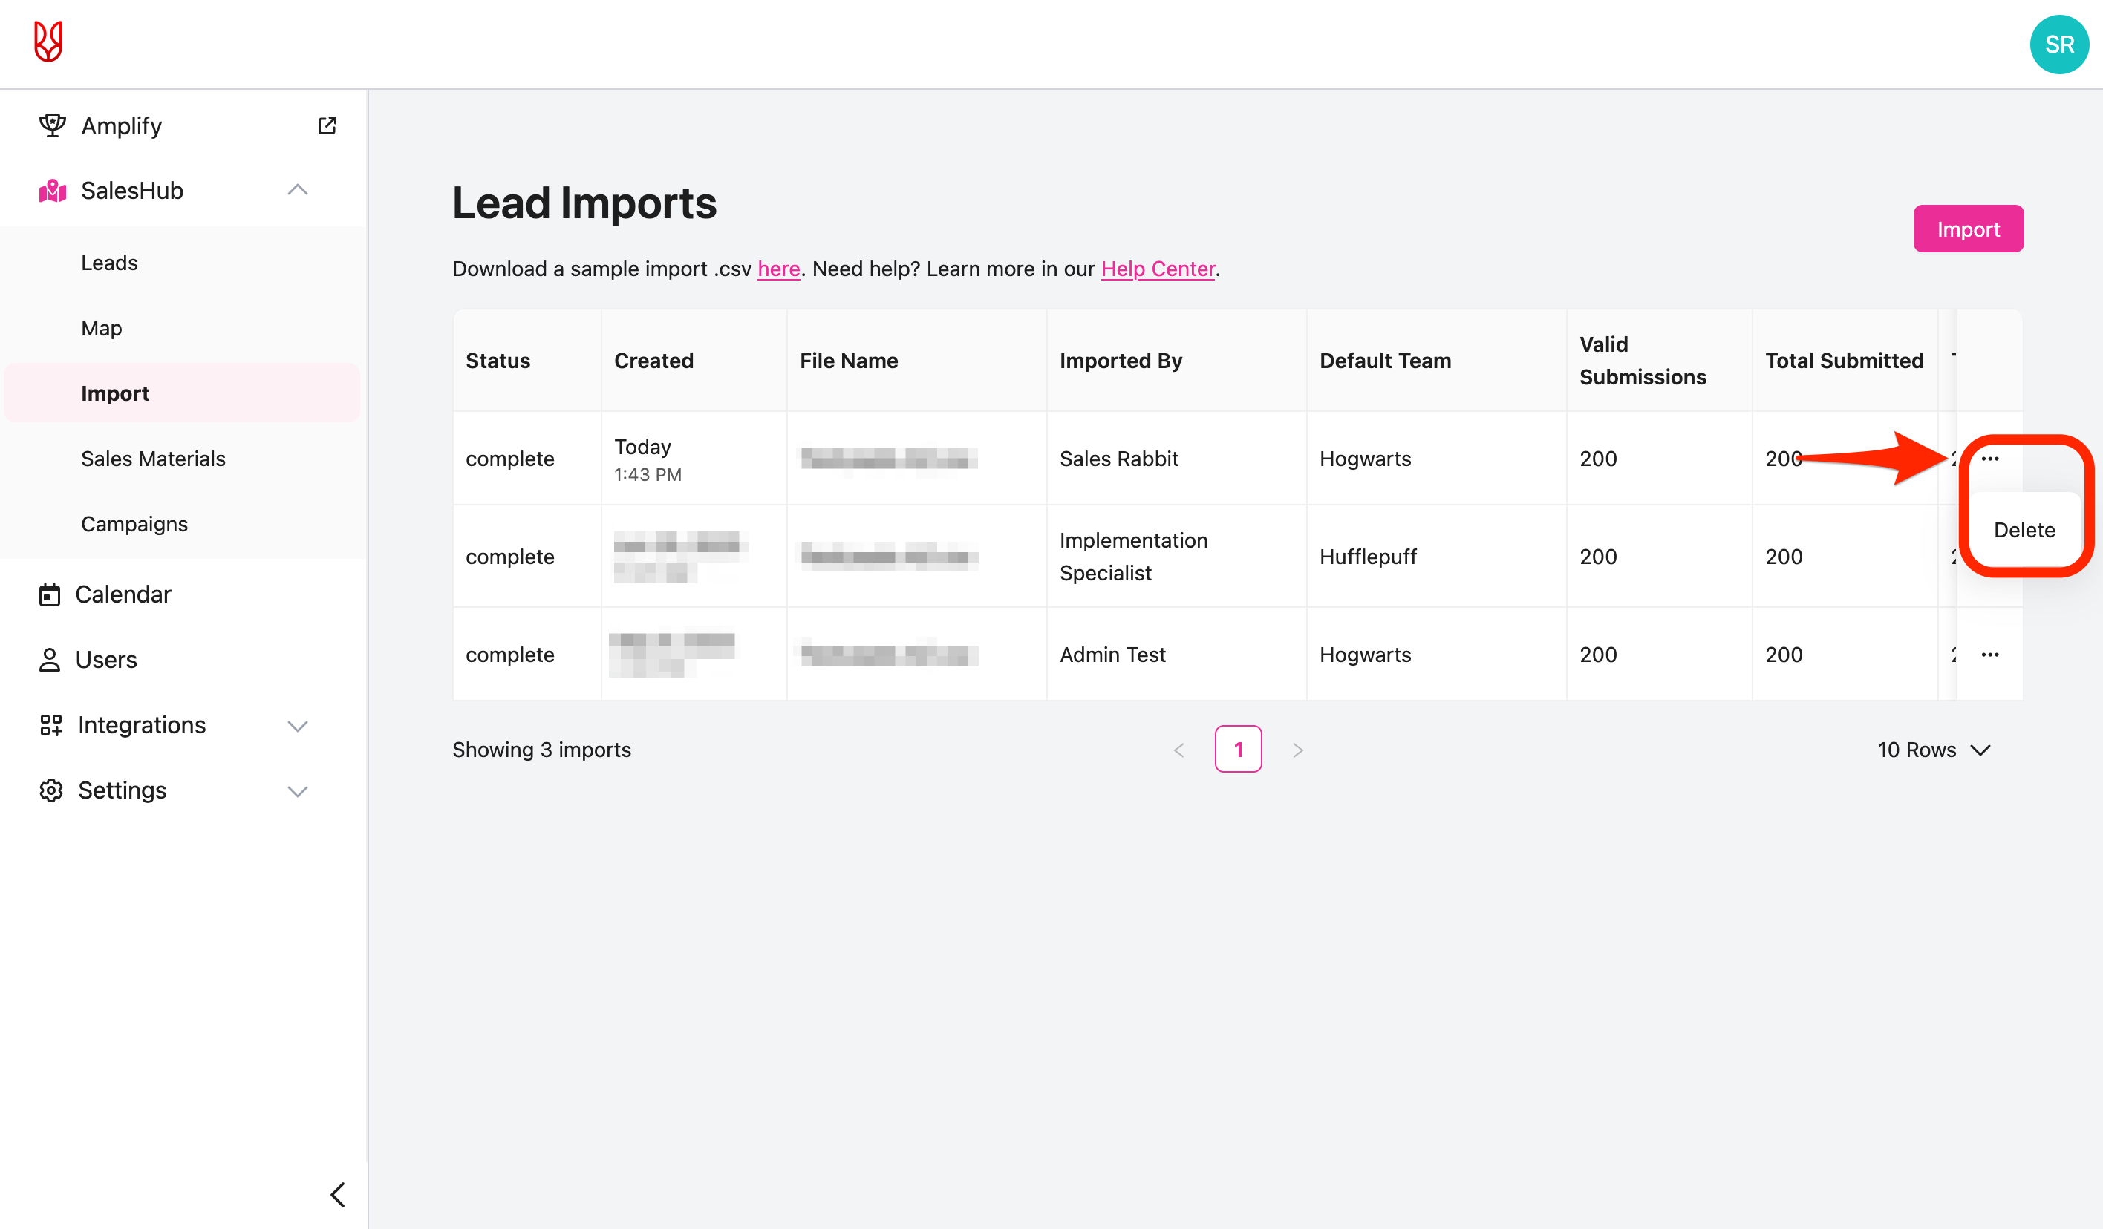
Task: Open Sales Materials in the sidebar
Action: tap(154, 459)
